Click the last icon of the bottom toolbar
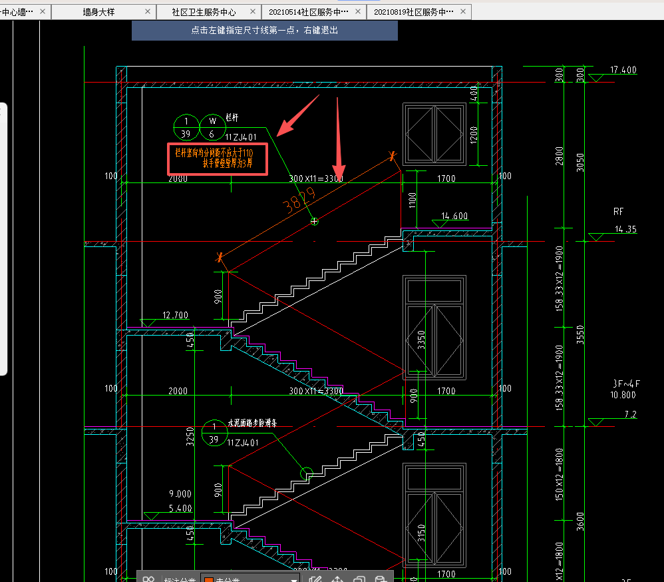 click(x=381, y=579)
